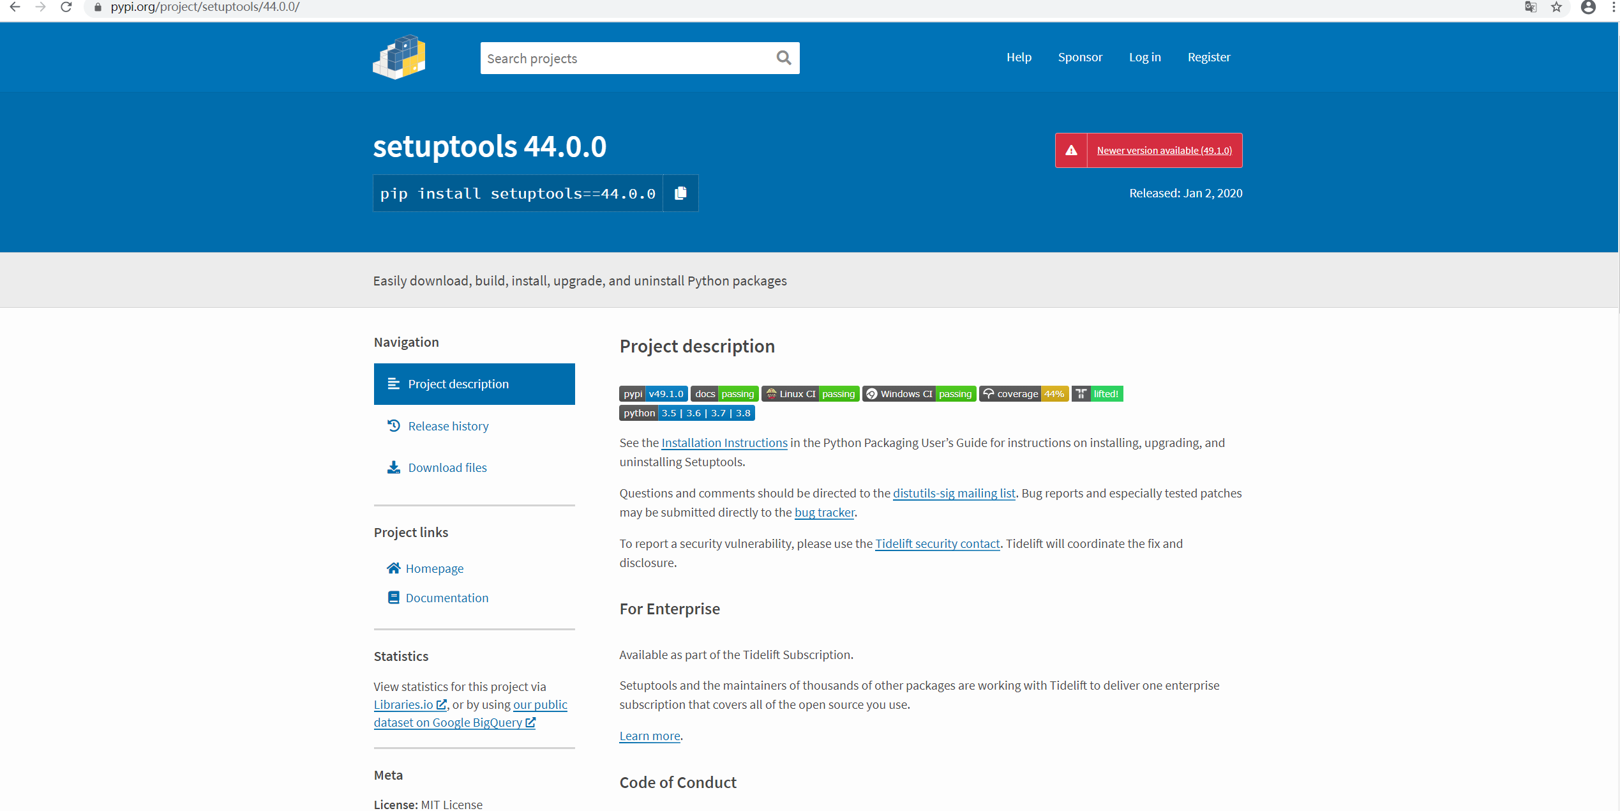Focus the Search projects input field

(626, 58)
